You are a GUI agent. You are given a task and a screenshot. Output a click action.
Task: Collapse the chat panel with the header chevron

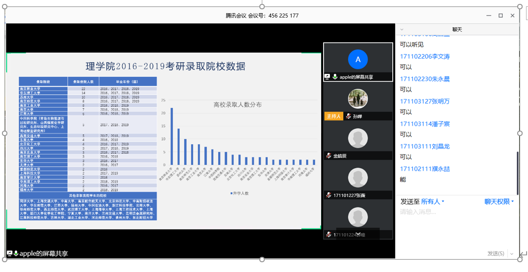point(402,29)
